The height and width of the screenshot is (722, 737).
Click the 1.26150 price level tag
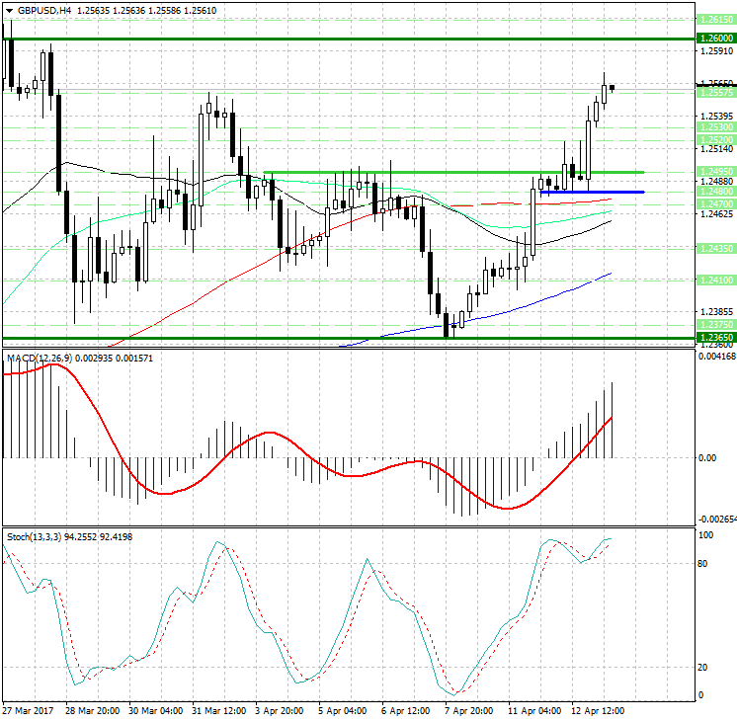click(715, 19)
